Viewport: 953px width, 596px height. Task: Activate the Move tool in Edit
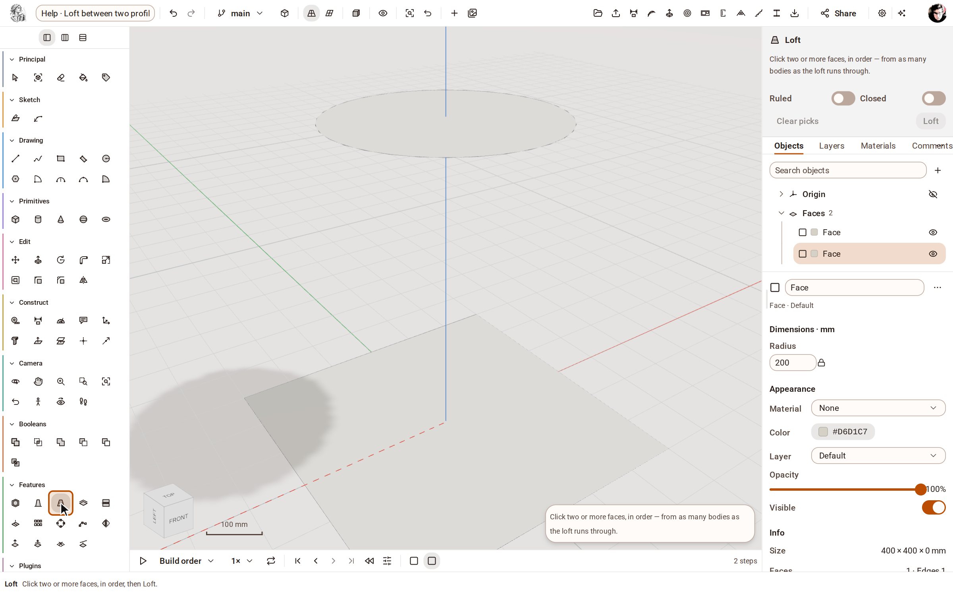click(x=15, y=260)
